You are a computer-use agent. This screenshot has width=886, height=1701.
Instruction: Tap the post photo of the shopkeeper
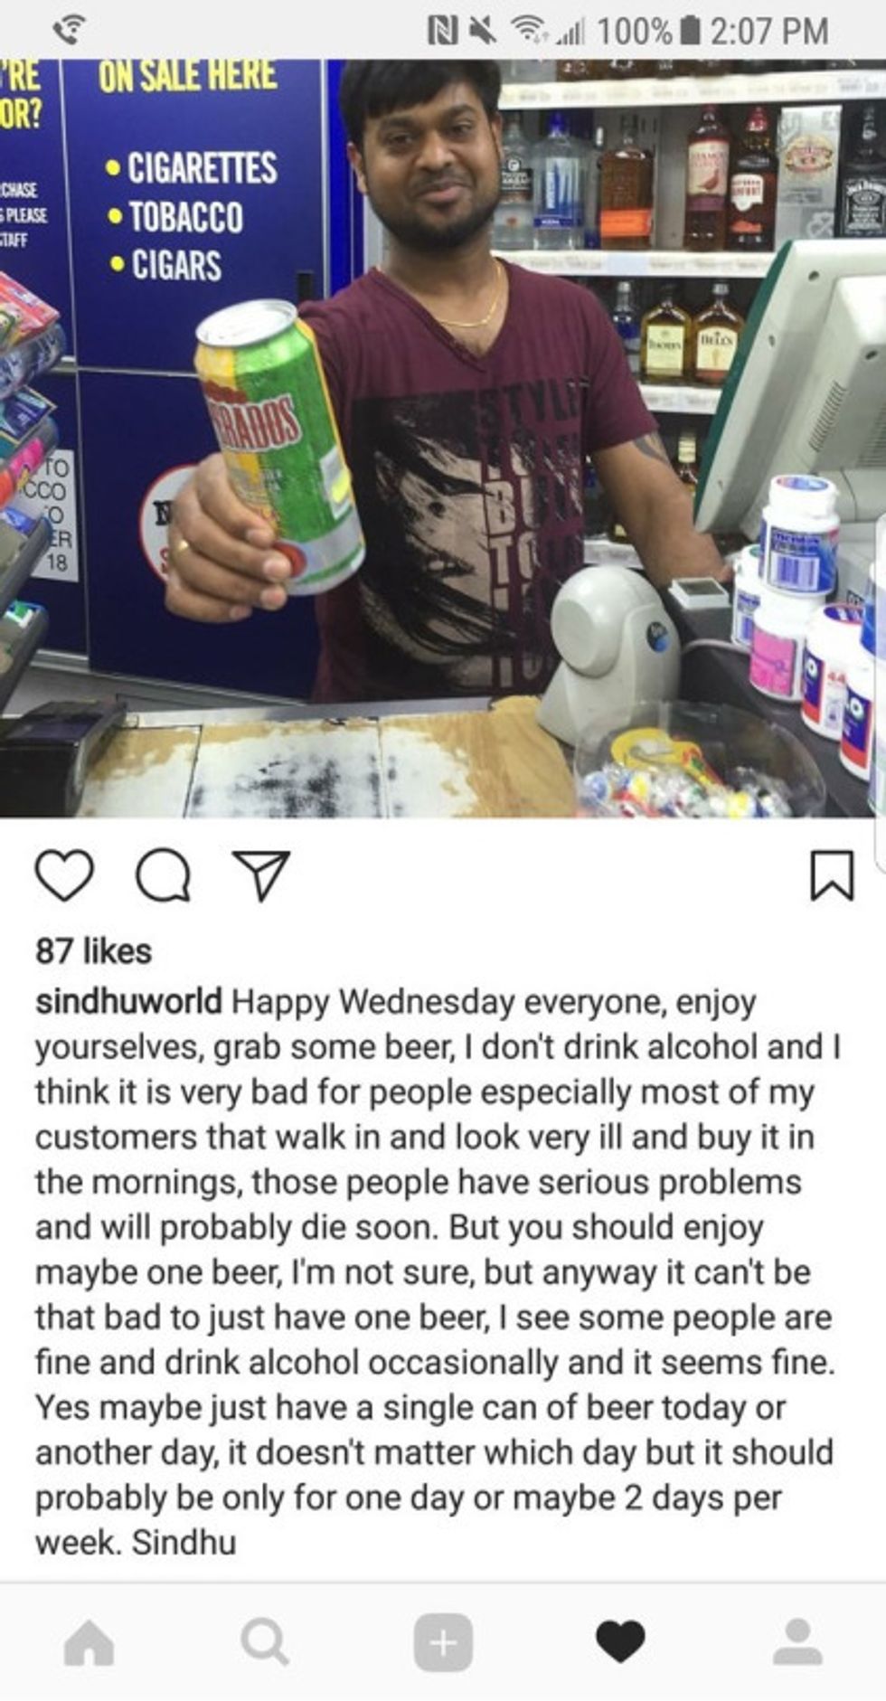[x=443, y=439]
